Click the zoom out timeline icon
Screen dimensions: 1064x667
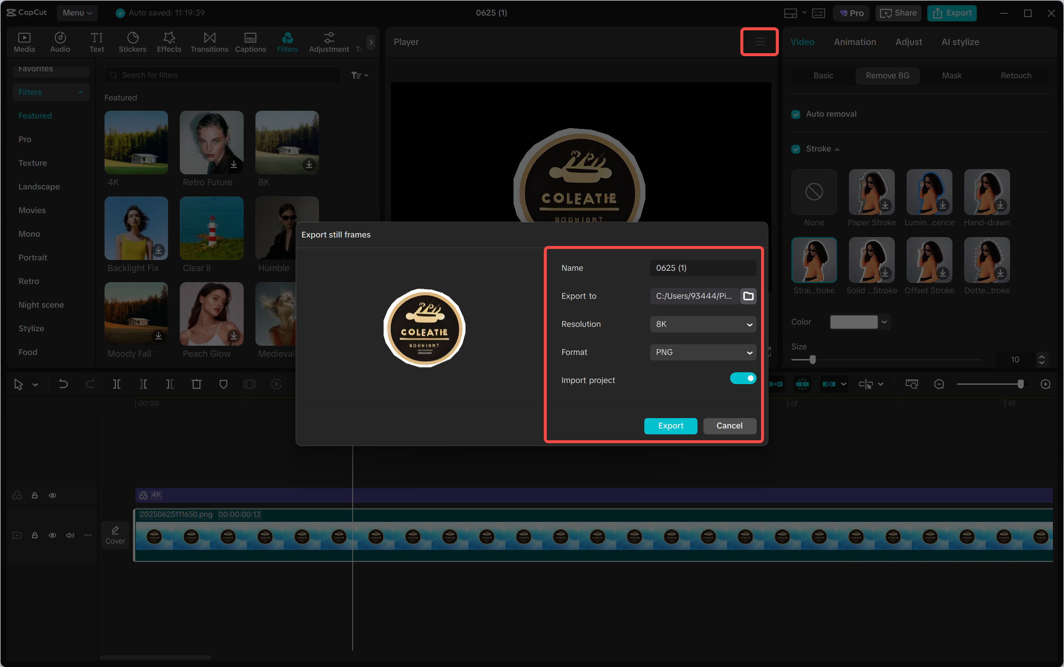click(939, 384)
